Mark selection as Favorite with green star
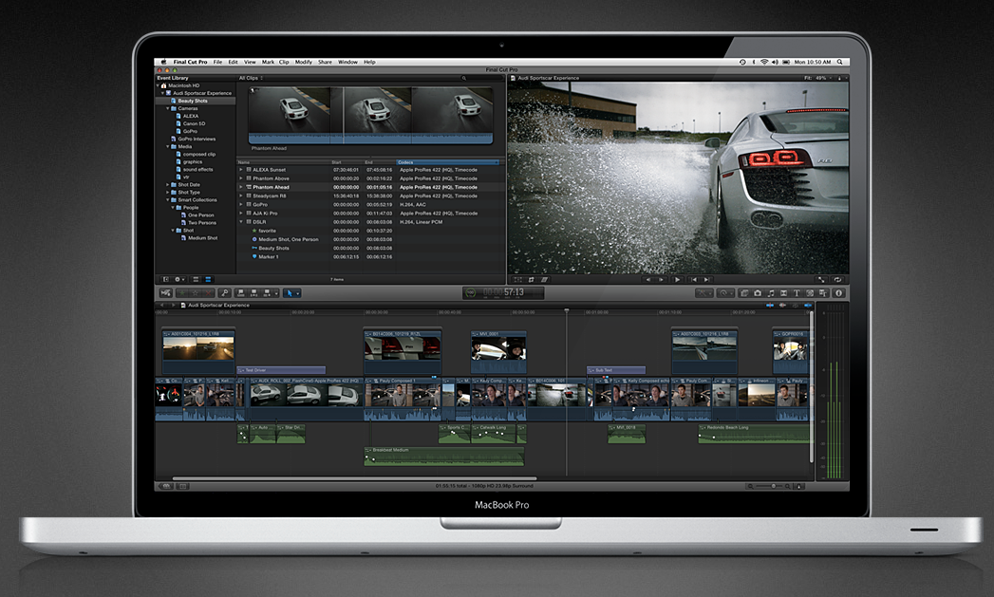Screen dimensions: 994x597 (182, 292)
